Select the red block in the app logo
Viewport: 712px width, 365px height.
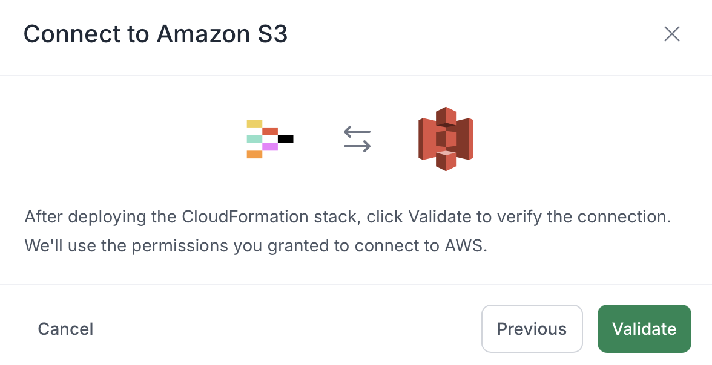coord(270,131)
